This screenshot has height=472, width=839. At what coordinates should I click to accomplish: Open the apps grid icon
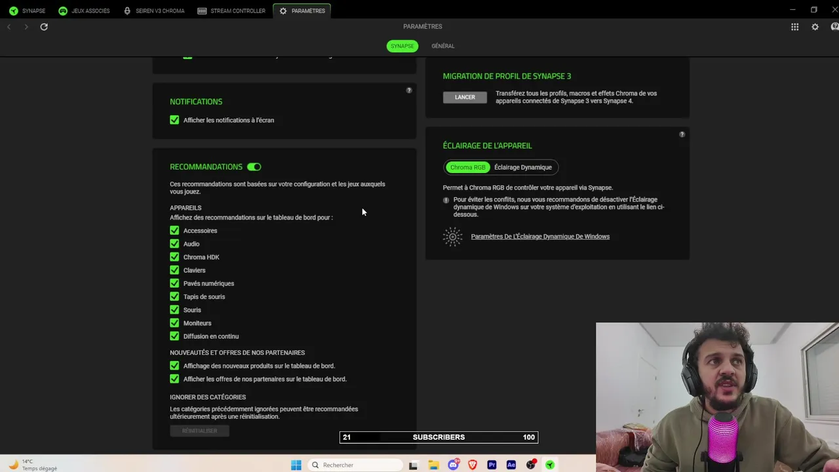click(794, 27)
